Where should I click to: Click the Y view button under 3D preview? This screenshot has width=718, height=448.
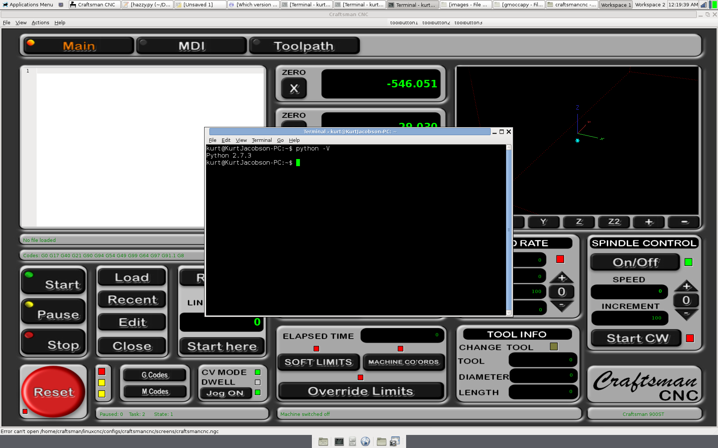click(543, 222)
